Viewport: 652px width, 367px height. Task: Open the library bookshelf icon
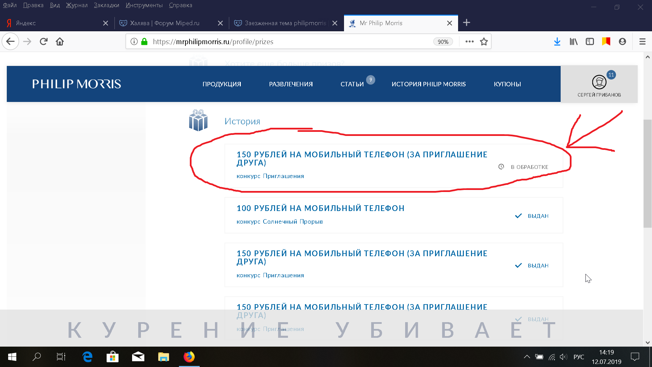click(574, 41)
